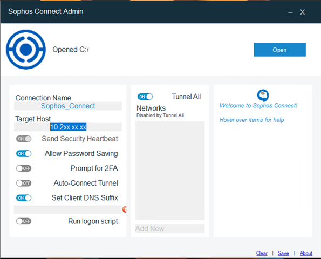Turn on Auto-Connect Tunnel switch
321x259 pixels.
pos(24,183)
